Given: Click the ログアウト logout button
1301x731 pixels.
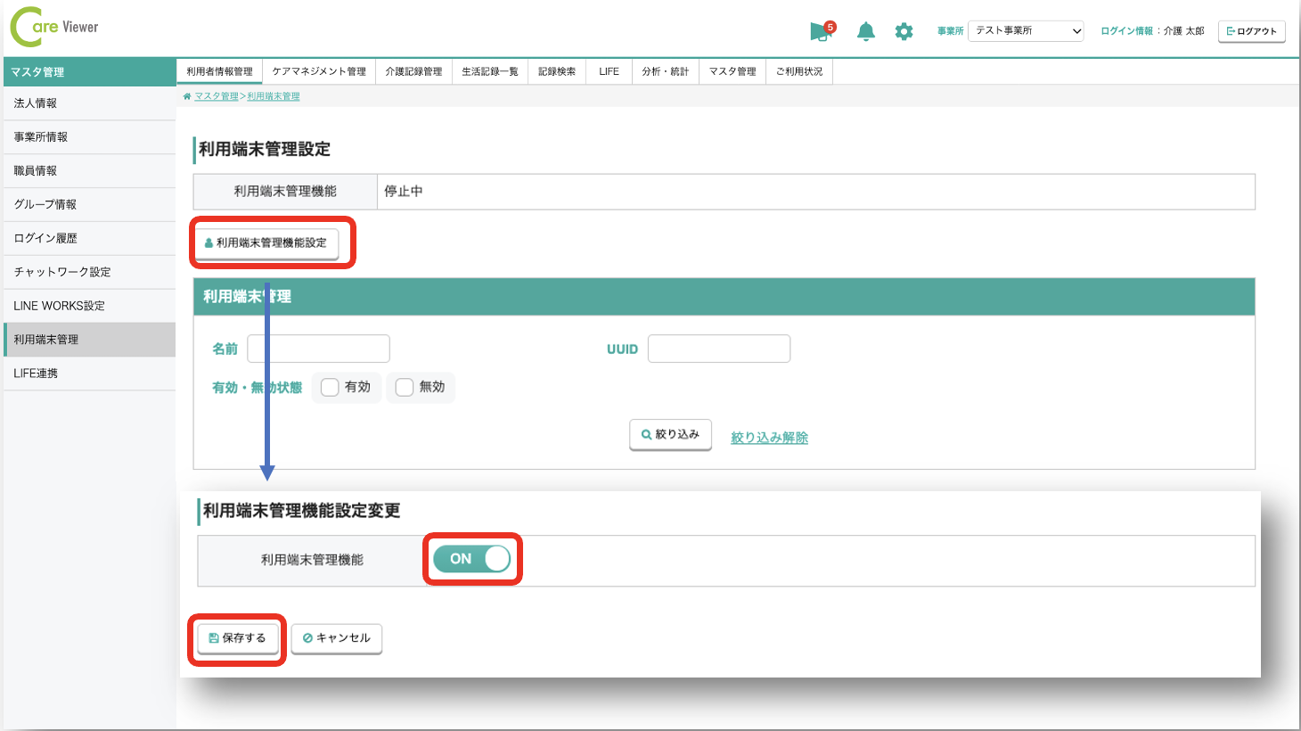Looking at the screenshot, I should click(x=1251, y=31).
